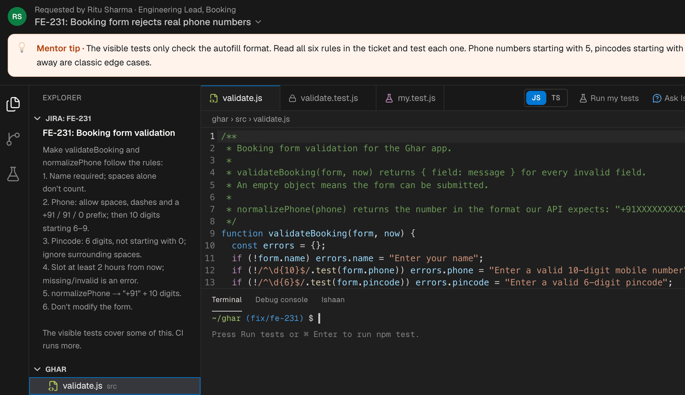The width and height of the screenshot is (685, 395).
Task: Open the my.test.js tab
Action: pos(410,98)
